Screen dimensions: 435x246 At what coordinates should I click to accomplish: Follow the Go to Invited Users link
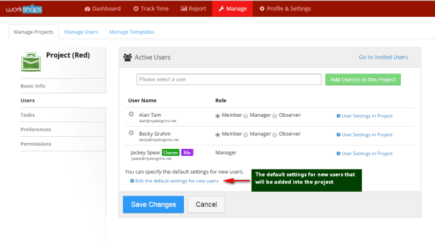pos(383,57)
